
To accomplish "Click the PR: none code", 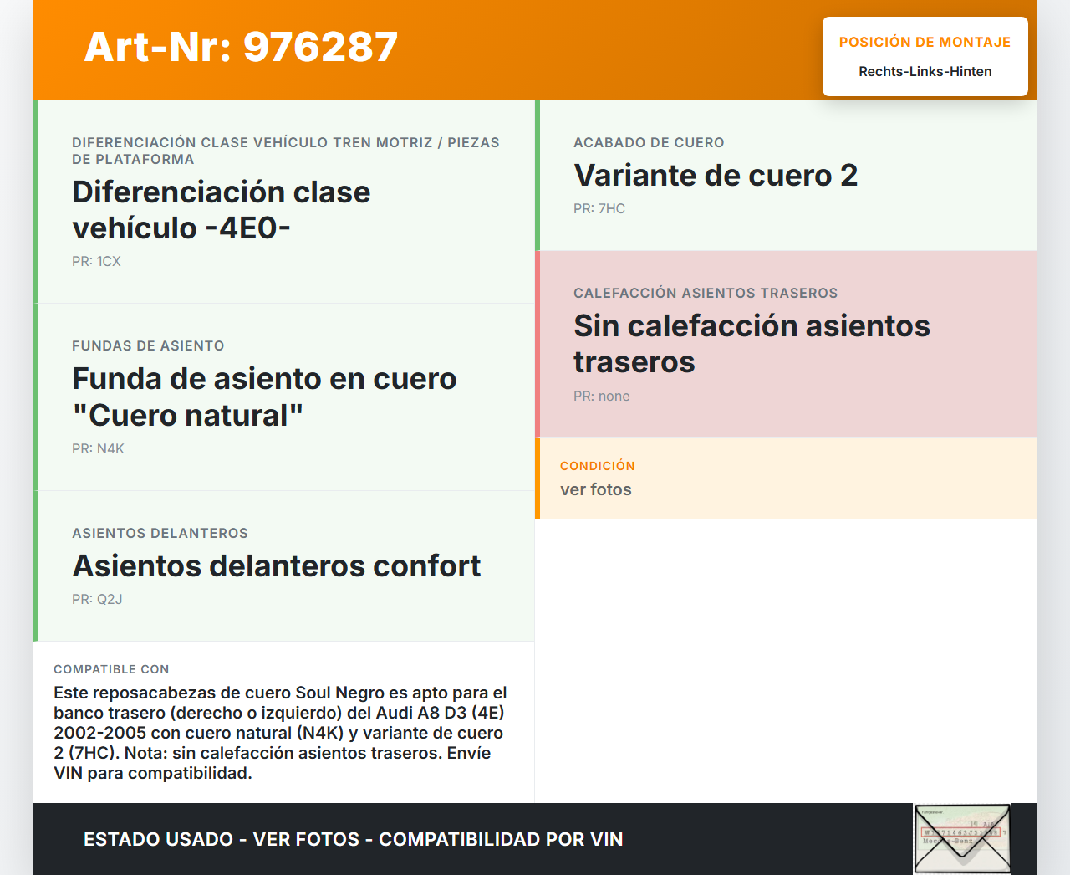I will [602, 397].
